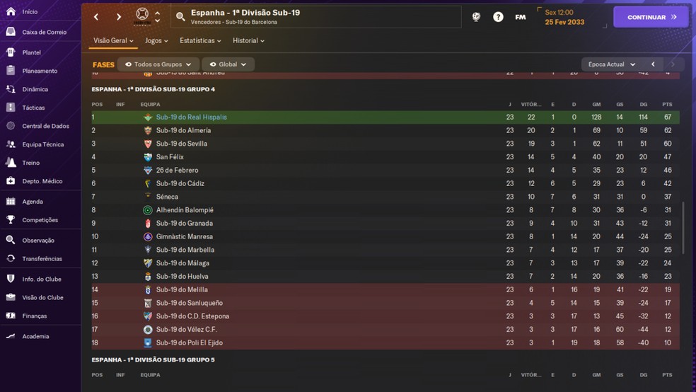Click the help question mark icon
The height and width of the screenshot is (392, 696).
498,17
